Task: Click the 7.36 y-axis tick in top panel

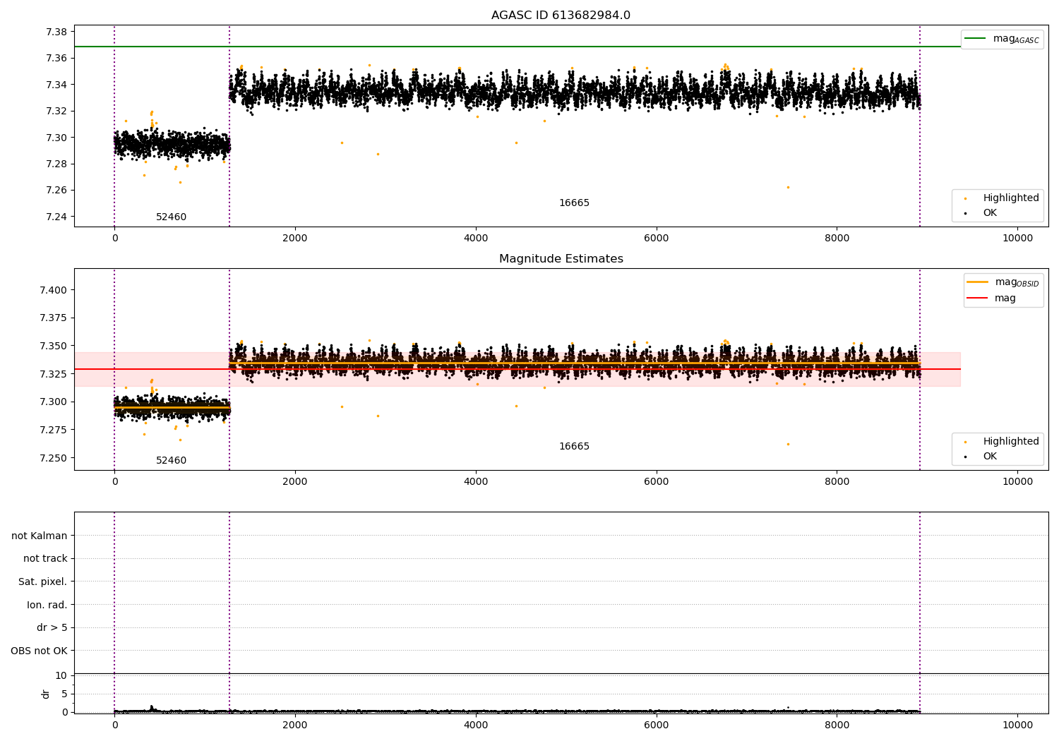Action: [56, 58]
